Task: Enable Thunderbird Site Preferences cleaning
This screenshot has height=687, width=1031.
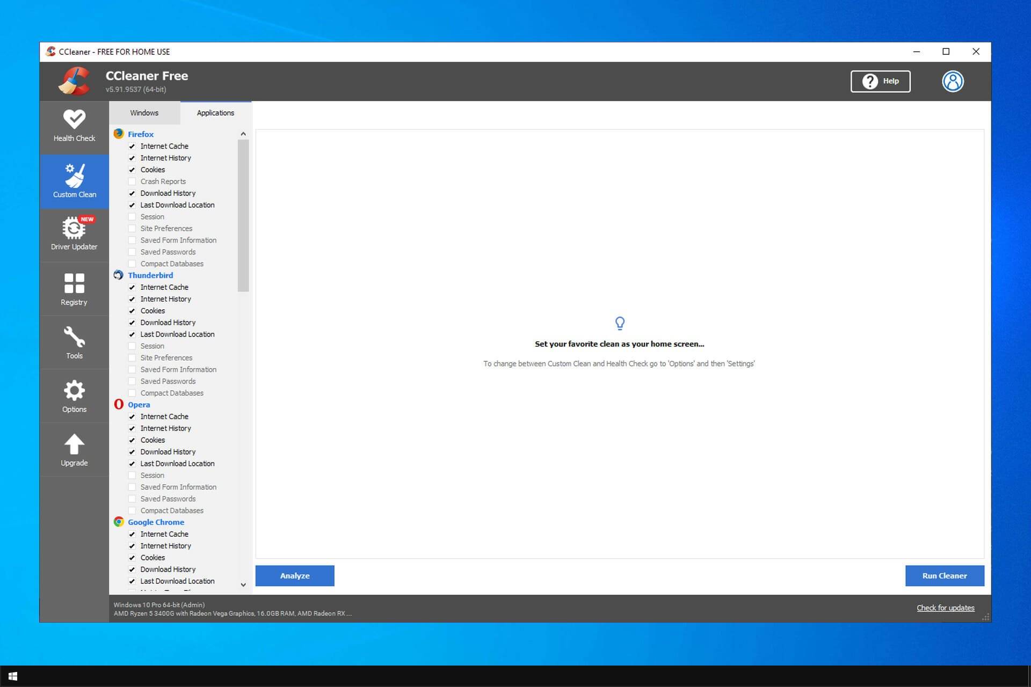Action: coord(132,357)
